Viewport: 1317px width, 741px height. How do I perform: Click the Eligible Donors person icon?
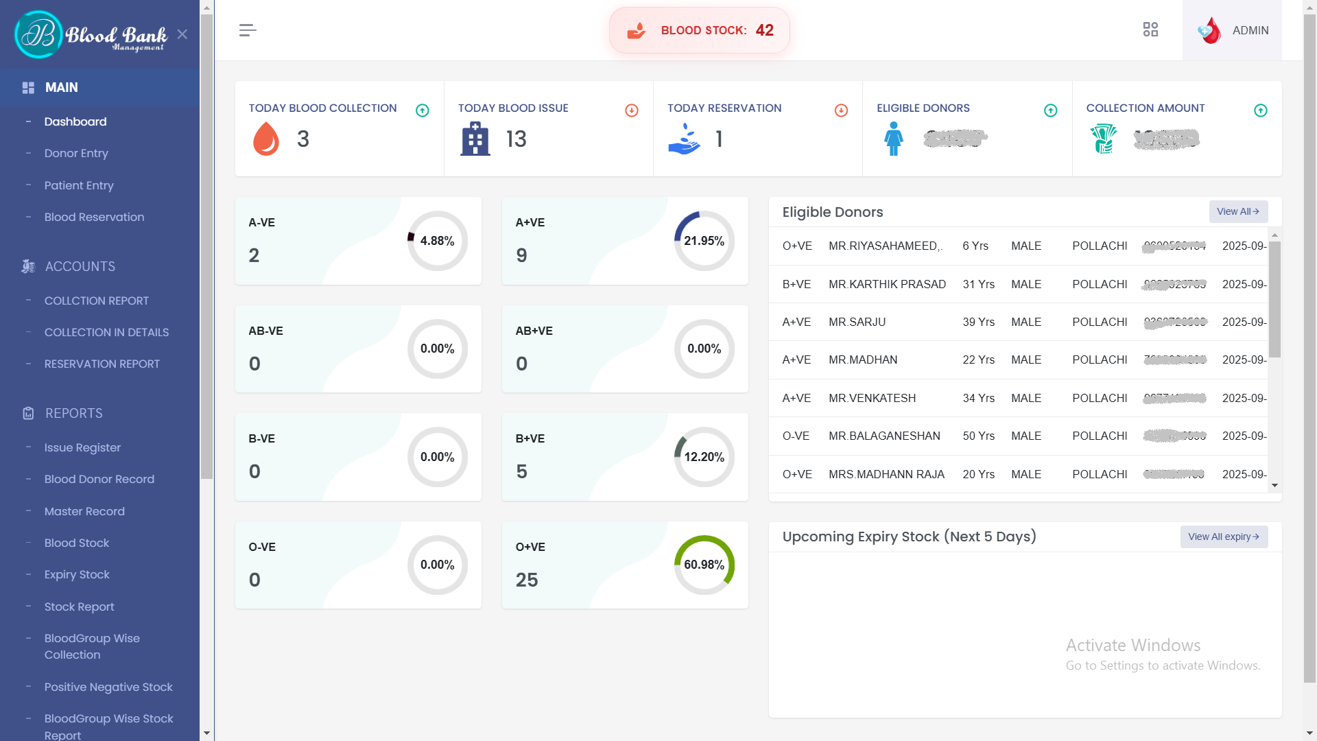[x=893, y=139]
